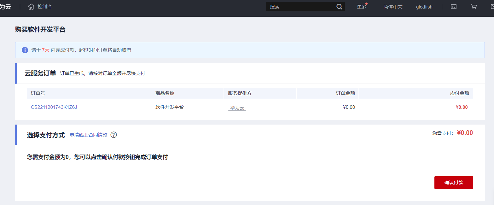The height and width of the screenshot is (205, 494).
Task: Click the 应付金额 column header
Action: coord(460,93)
